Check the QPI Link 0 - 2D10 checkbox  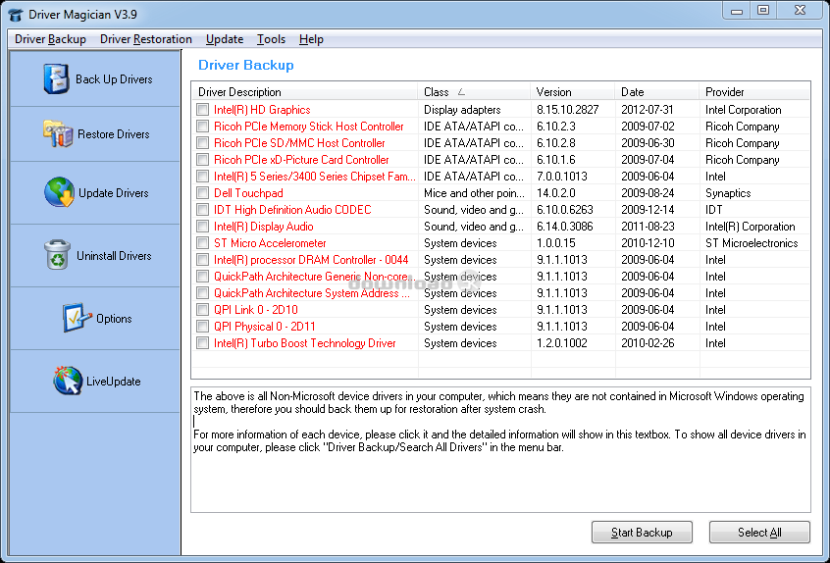tap(202, 310)
